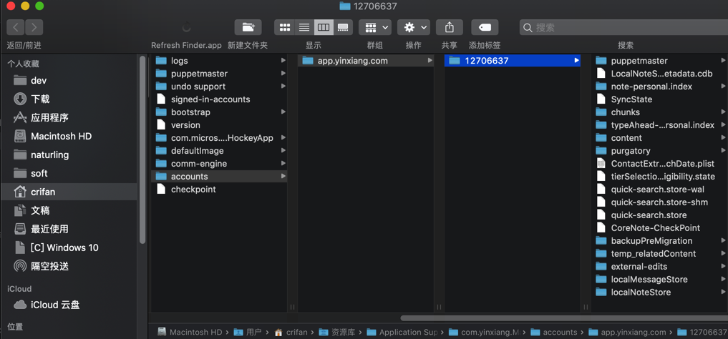
Task: Expand arrow next to app.yinxiang.com
Action: pyautogui.click(x=430, y=61)
